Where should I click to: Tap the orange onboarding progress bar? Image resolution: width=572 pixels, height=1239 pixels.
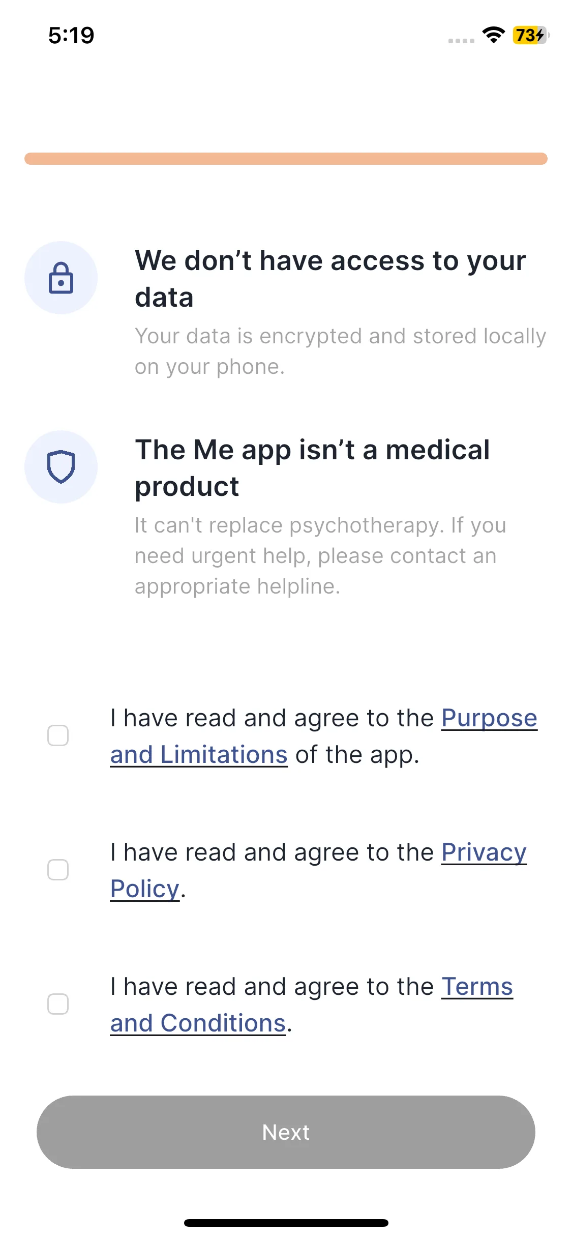pyautogui.click(x=286, y=159)
